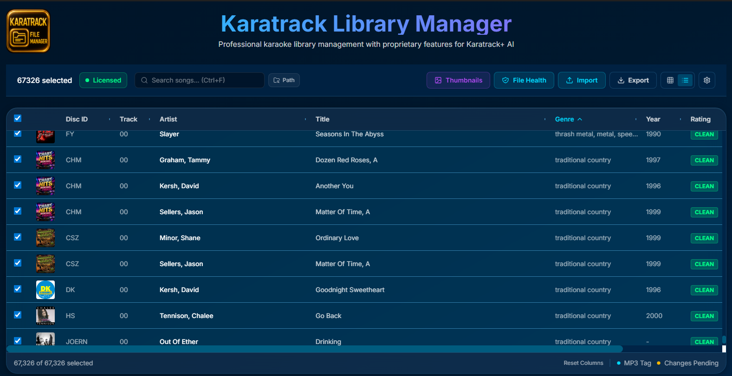Click the '67326 selected' count in toolbar
Viewport: 732px width, 376px height.
click(45, 80)
